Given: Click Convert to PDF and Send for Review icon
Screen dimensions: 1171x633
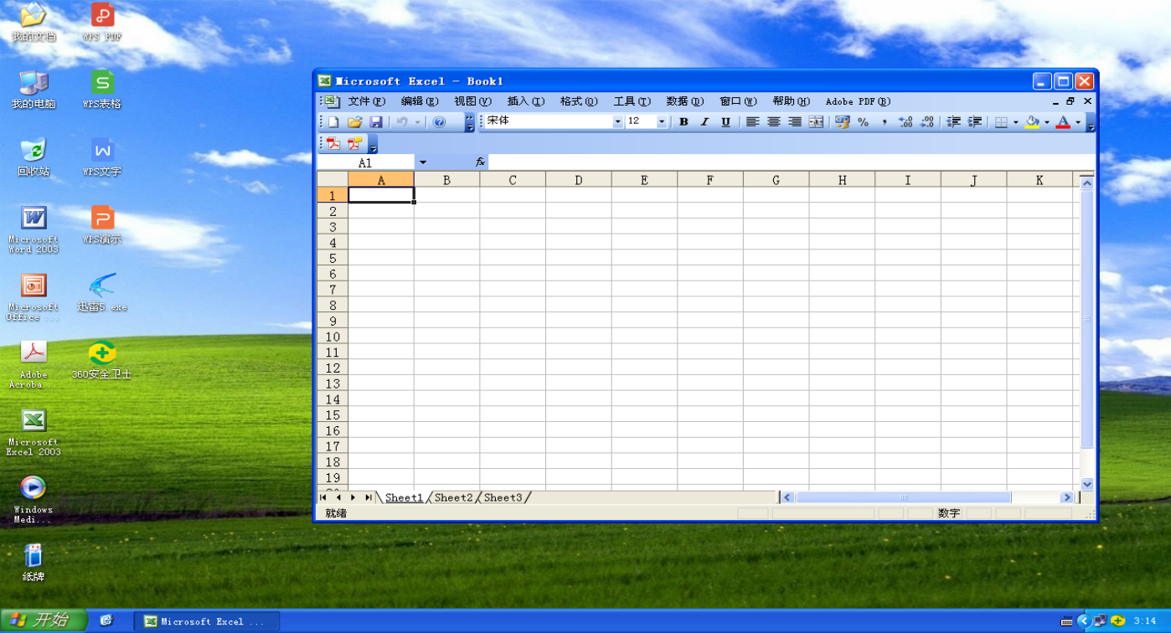Looking at the screenshot, I should [354, 143].
